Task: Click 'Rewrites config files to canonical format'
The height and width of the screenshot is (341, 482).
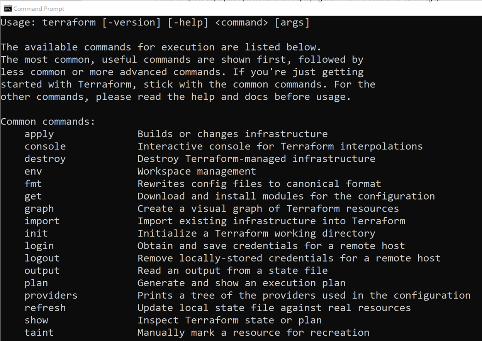Action: (x=259, y=184)
